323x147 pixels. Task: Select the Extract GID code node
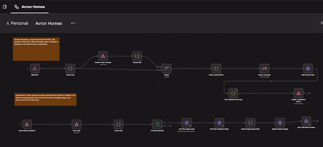[137, 56]
